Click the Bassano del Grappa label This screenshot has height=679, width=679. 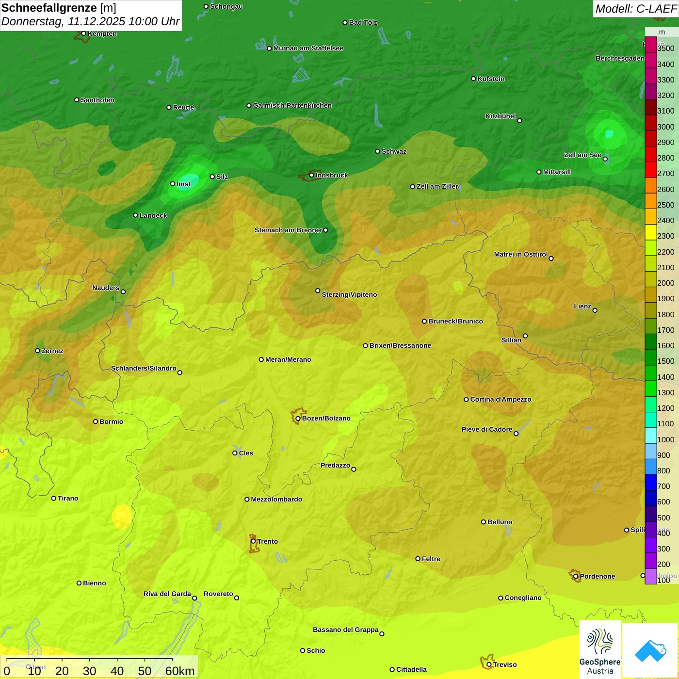(x=346, y=630)
